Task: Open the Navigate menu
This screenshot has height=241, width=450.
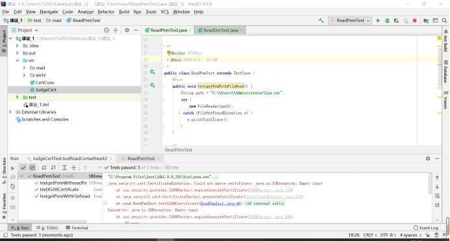Action: pos(49,12)
